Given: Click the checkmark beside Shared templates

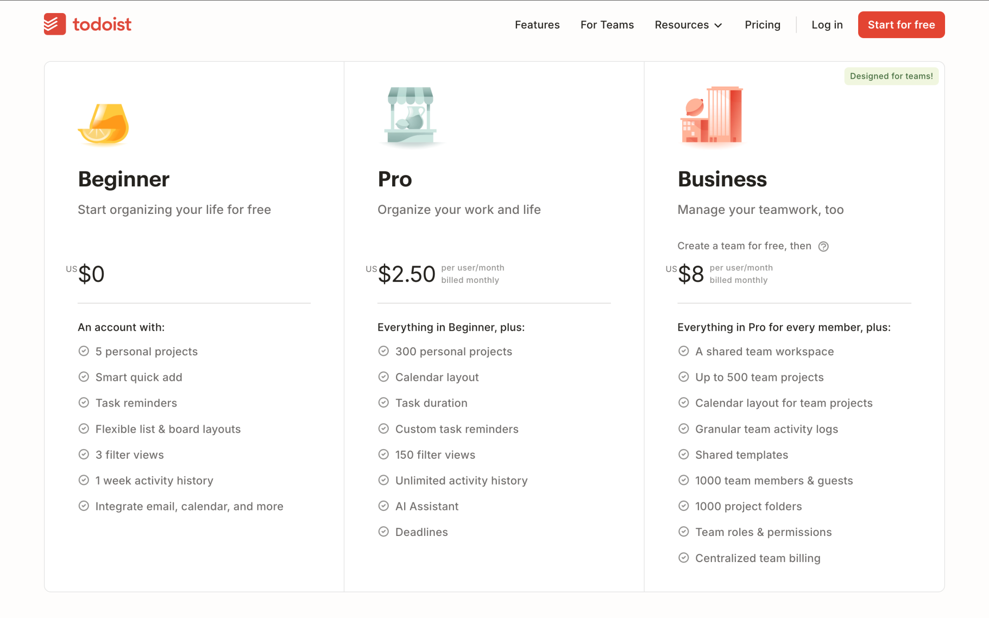Looking at the screenshot, I should click(683, 454).
